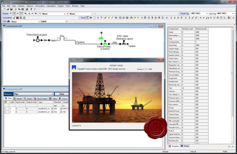
Task: Open the link colouring None dropdown
Action: [x=92, y=14]
